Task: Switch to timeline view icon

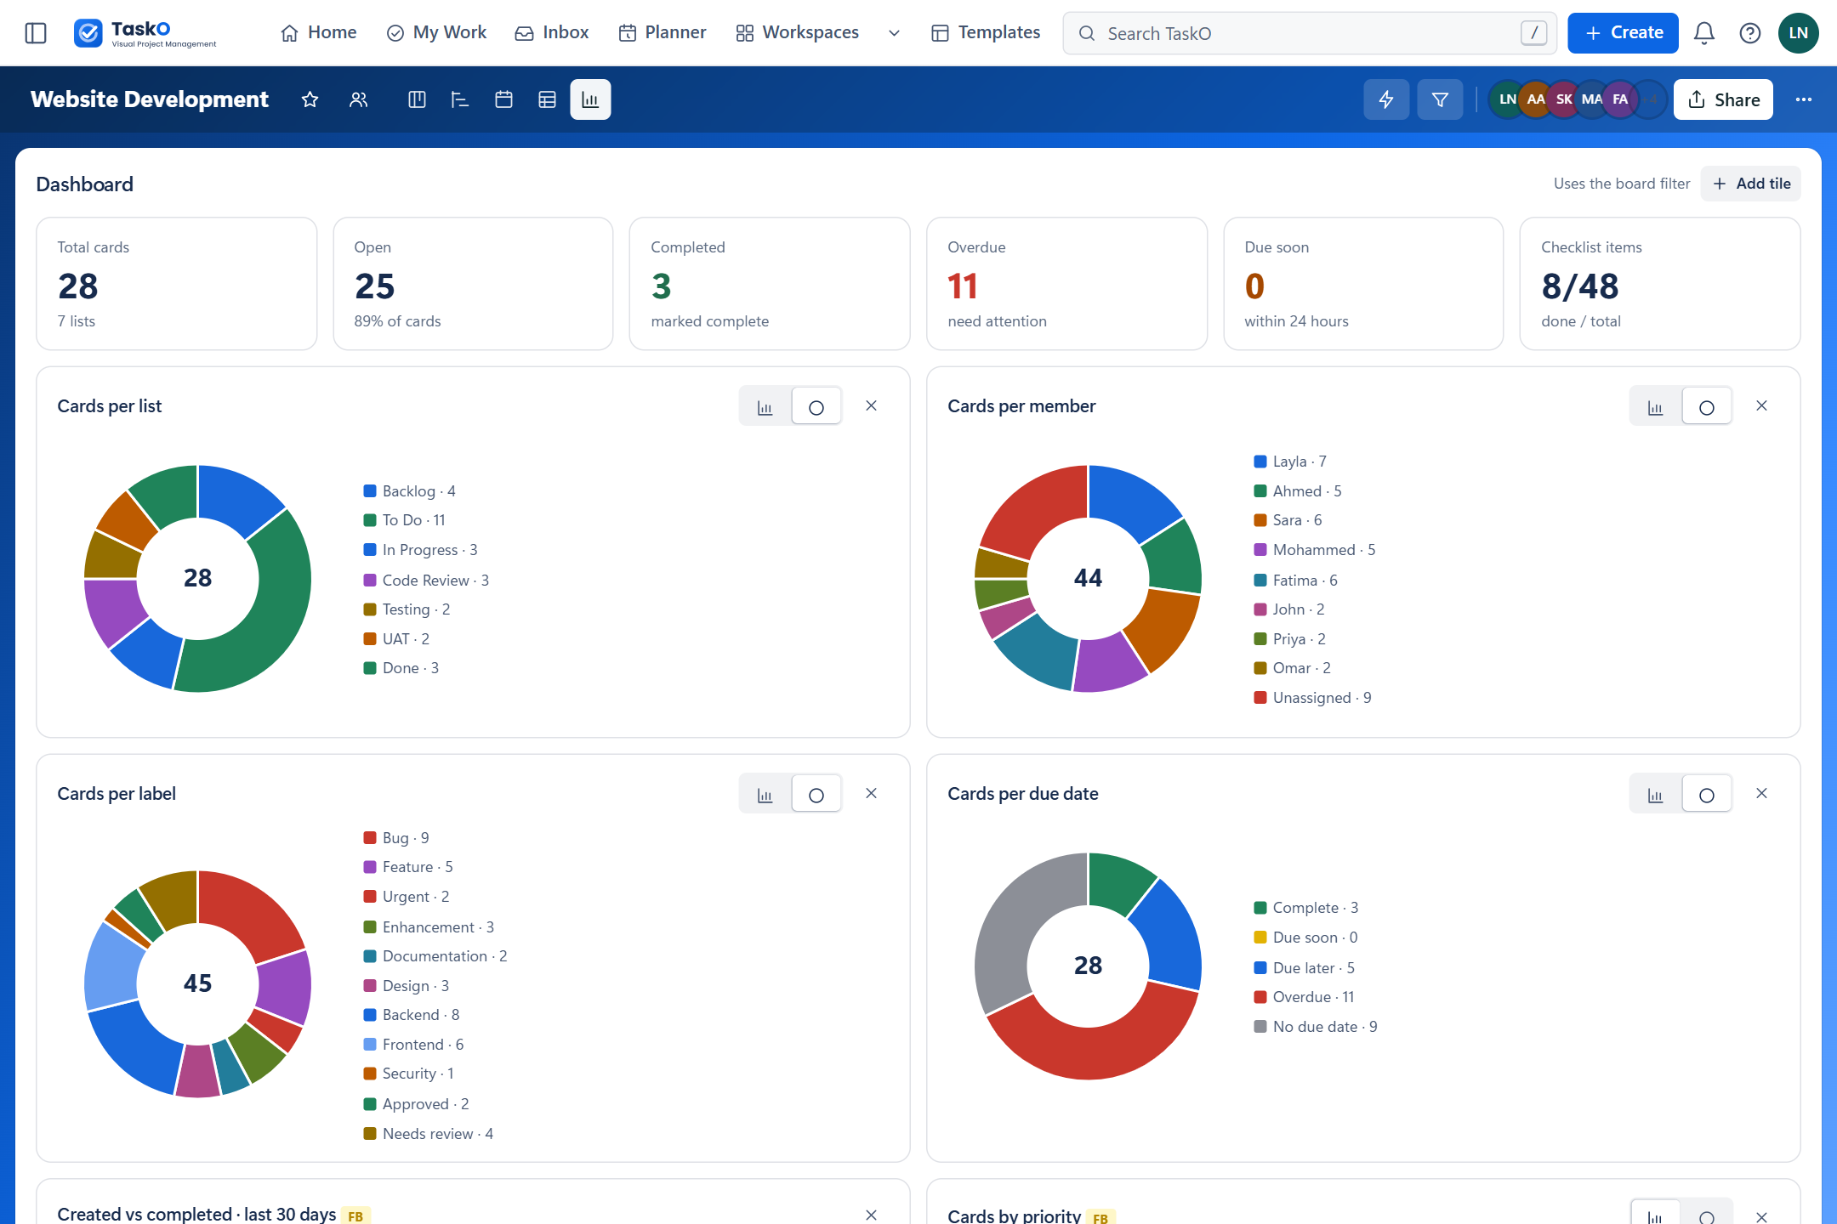Action: tap(460, 99)
